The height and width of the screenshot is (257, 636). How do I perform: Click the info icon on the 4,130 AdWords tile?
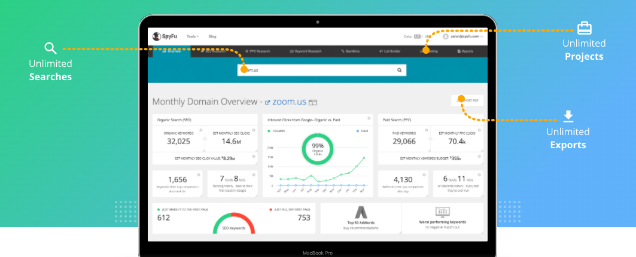click(x=424, y=175)
